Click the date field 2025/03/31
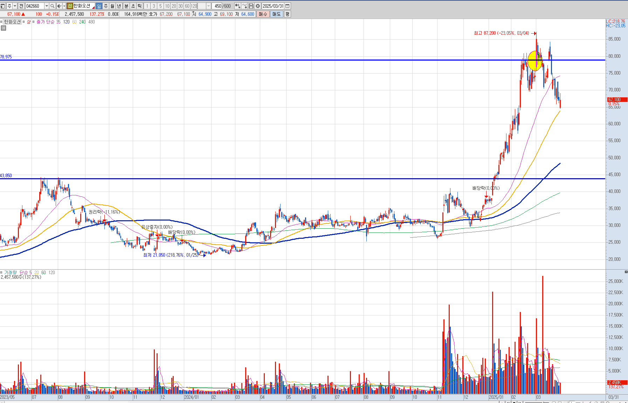This screenshot has width=628, height=403. 273,6
